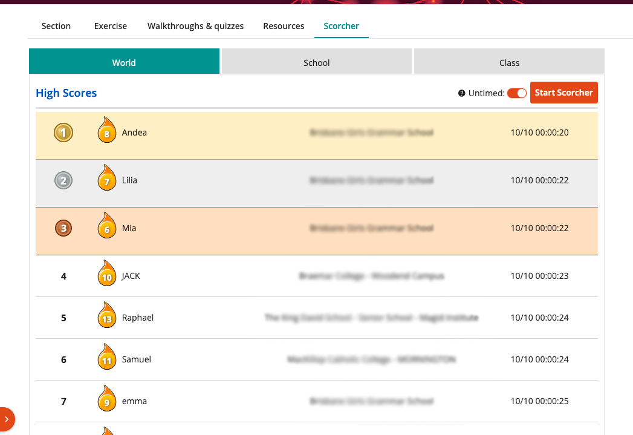This screenshot has width=633, height=435.
Task: Click the blurred school name in Samuel's row
Action: click(371, 359)
